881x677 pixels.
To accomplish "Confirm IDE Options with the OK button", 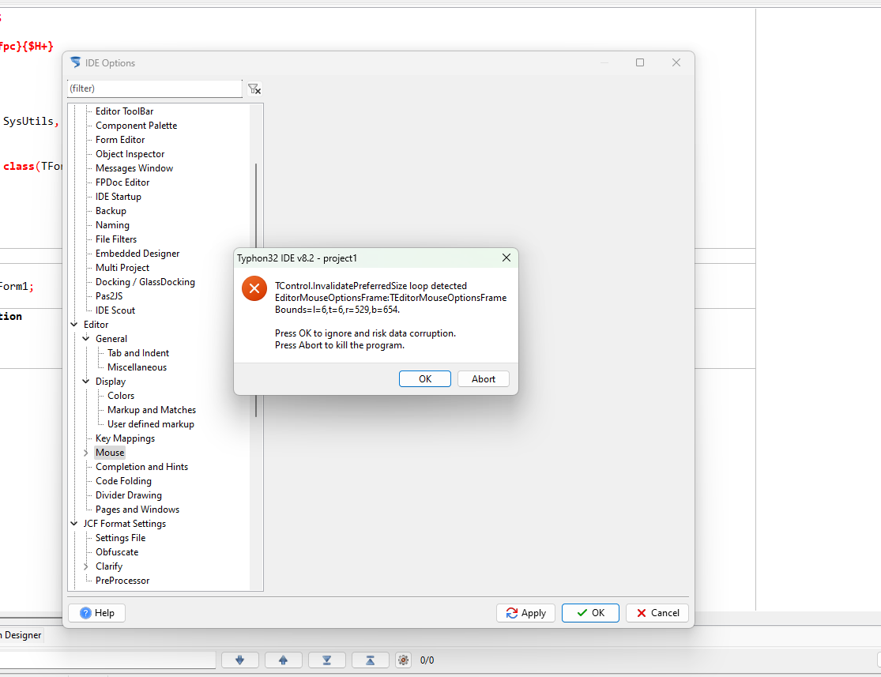I will pos(590,613).
